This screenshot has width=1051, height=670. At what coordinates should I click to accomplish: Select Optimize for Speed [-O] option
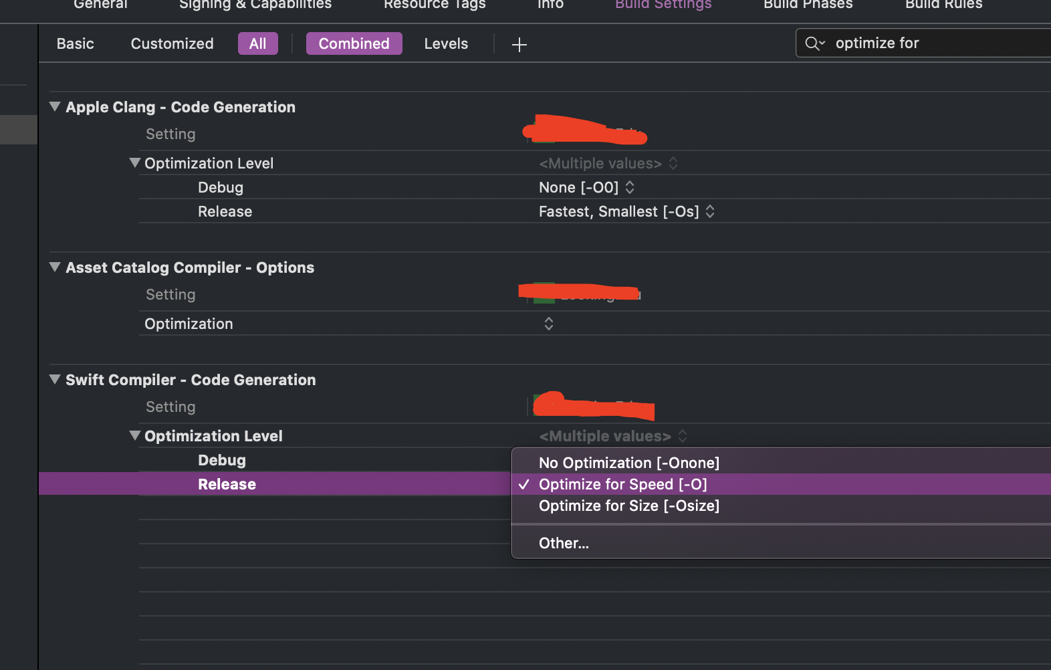(622, 484)
